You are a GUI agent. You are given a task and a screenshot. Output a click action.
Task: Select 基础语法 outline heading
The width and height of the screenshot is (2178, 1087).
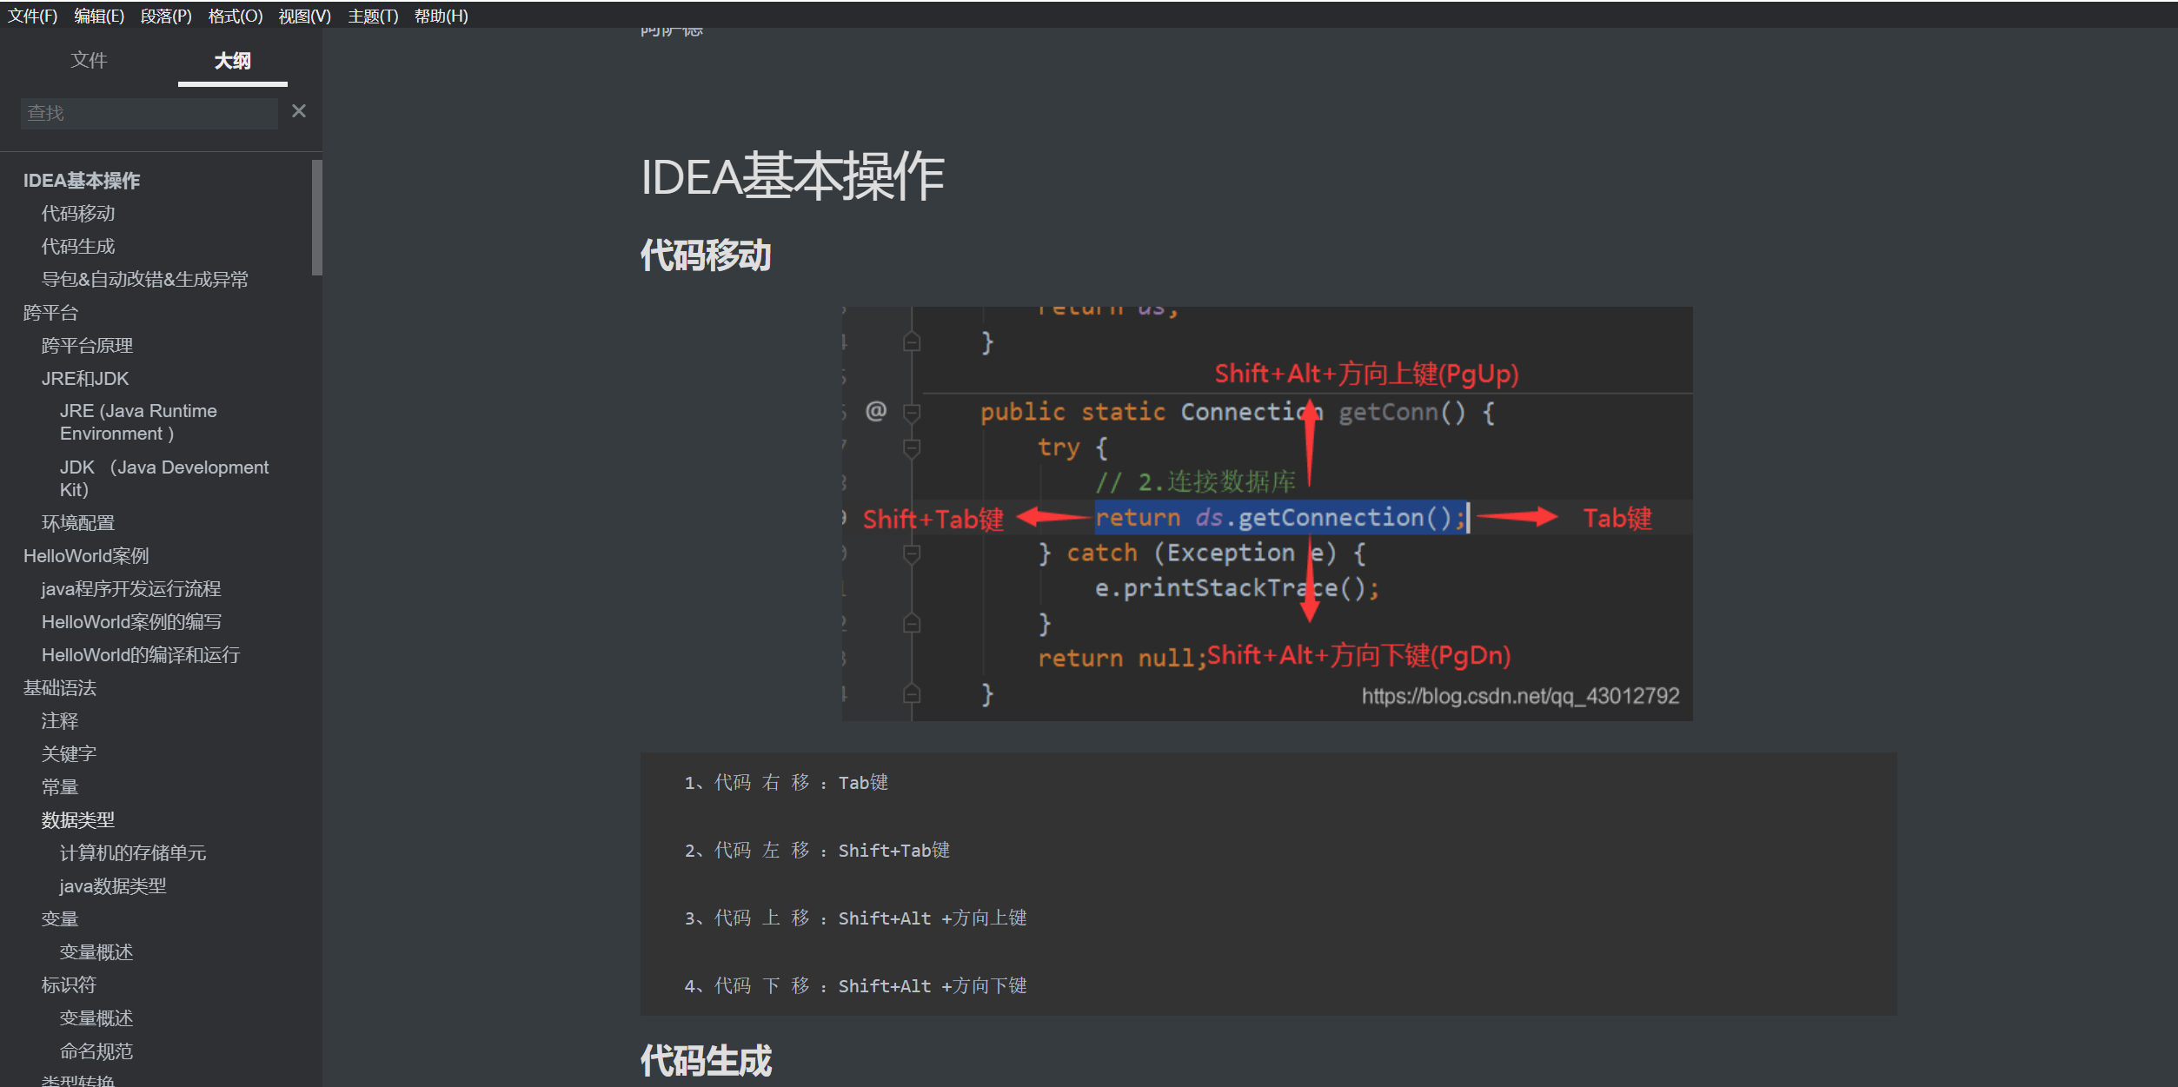(x=60, y=688)
